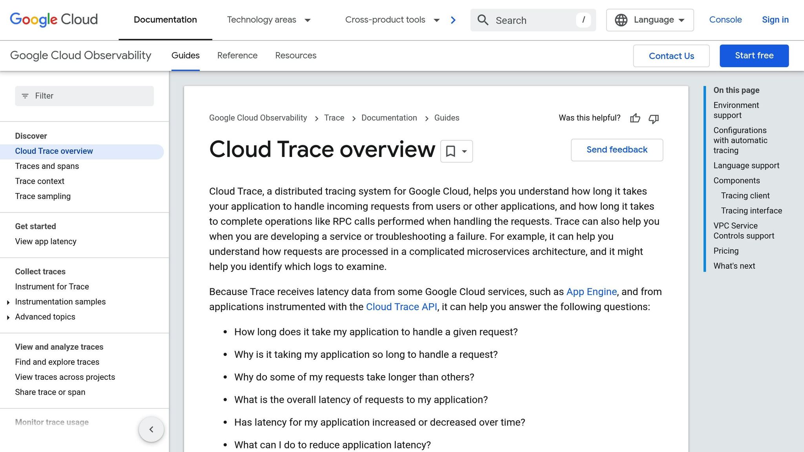Screen dimensions: 804x452
Task: Switch to the Guides tab
Action: [x=185, y=56]
